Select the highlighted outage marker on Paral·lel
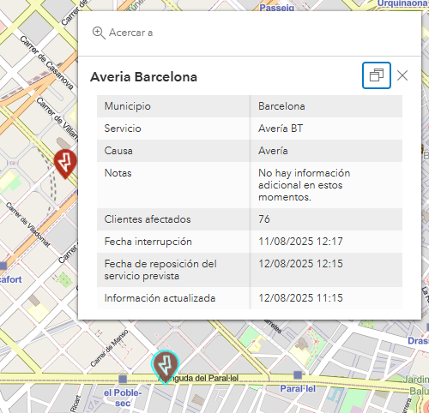The height and width of the screenshot is (413, 429). click(x=165, y=367)
